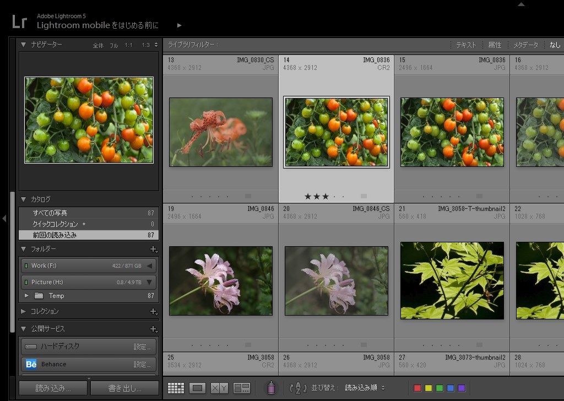Toggle color label box on cell 15
This screenshot has height=401, width=564.
(479, 196)
